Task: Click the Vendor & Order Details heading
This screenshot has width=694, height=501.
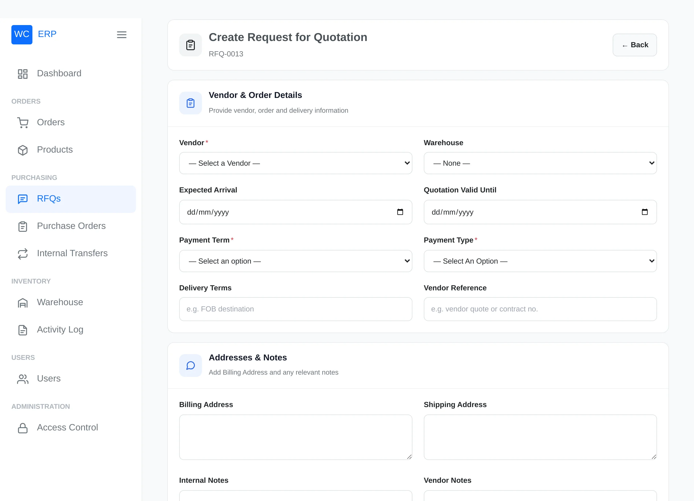Action: [x=255, y=95]
